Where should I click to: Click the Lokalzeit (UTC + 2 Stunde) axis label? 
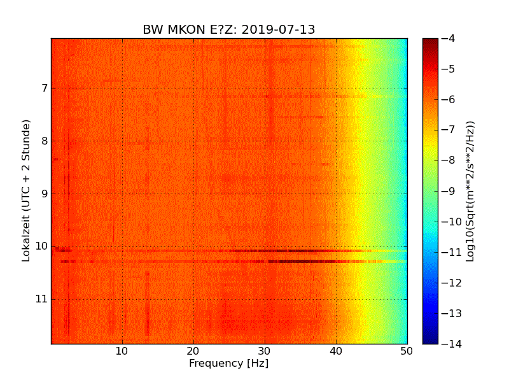coord(26,191)
